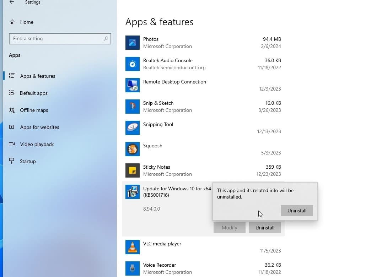371x277 pixels.
Task: Select the Snipping Tool scissors icon
Action: (x=133, y=128)
